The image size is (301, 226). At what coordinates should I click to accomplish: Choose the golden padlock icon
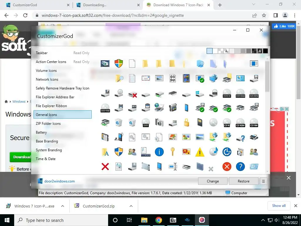(x=186, y=122)
